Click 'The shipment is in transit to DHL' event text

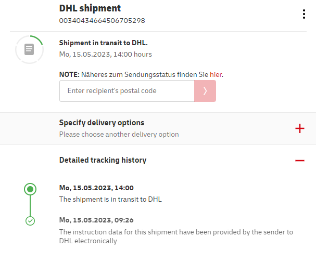(110, 199)
